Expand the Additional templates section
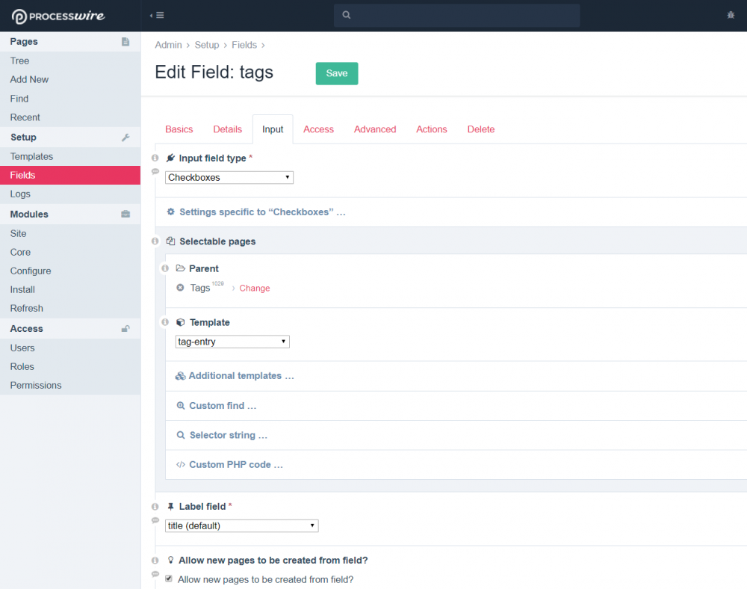Screen dimensions: 747x589 (241, 376)
